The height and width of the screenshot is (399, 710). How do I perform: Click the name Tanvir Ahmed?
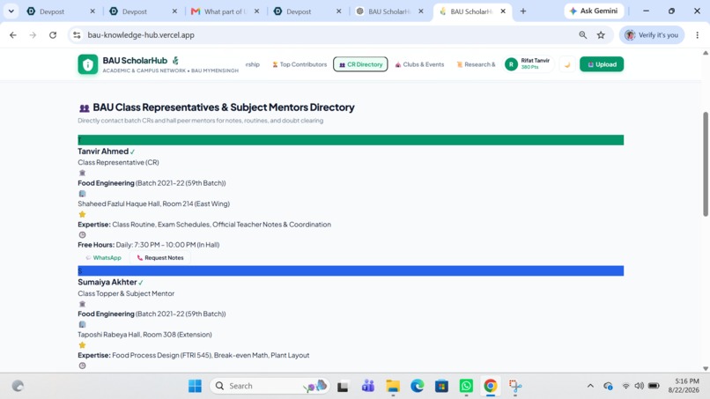click(x=103, y=151)
